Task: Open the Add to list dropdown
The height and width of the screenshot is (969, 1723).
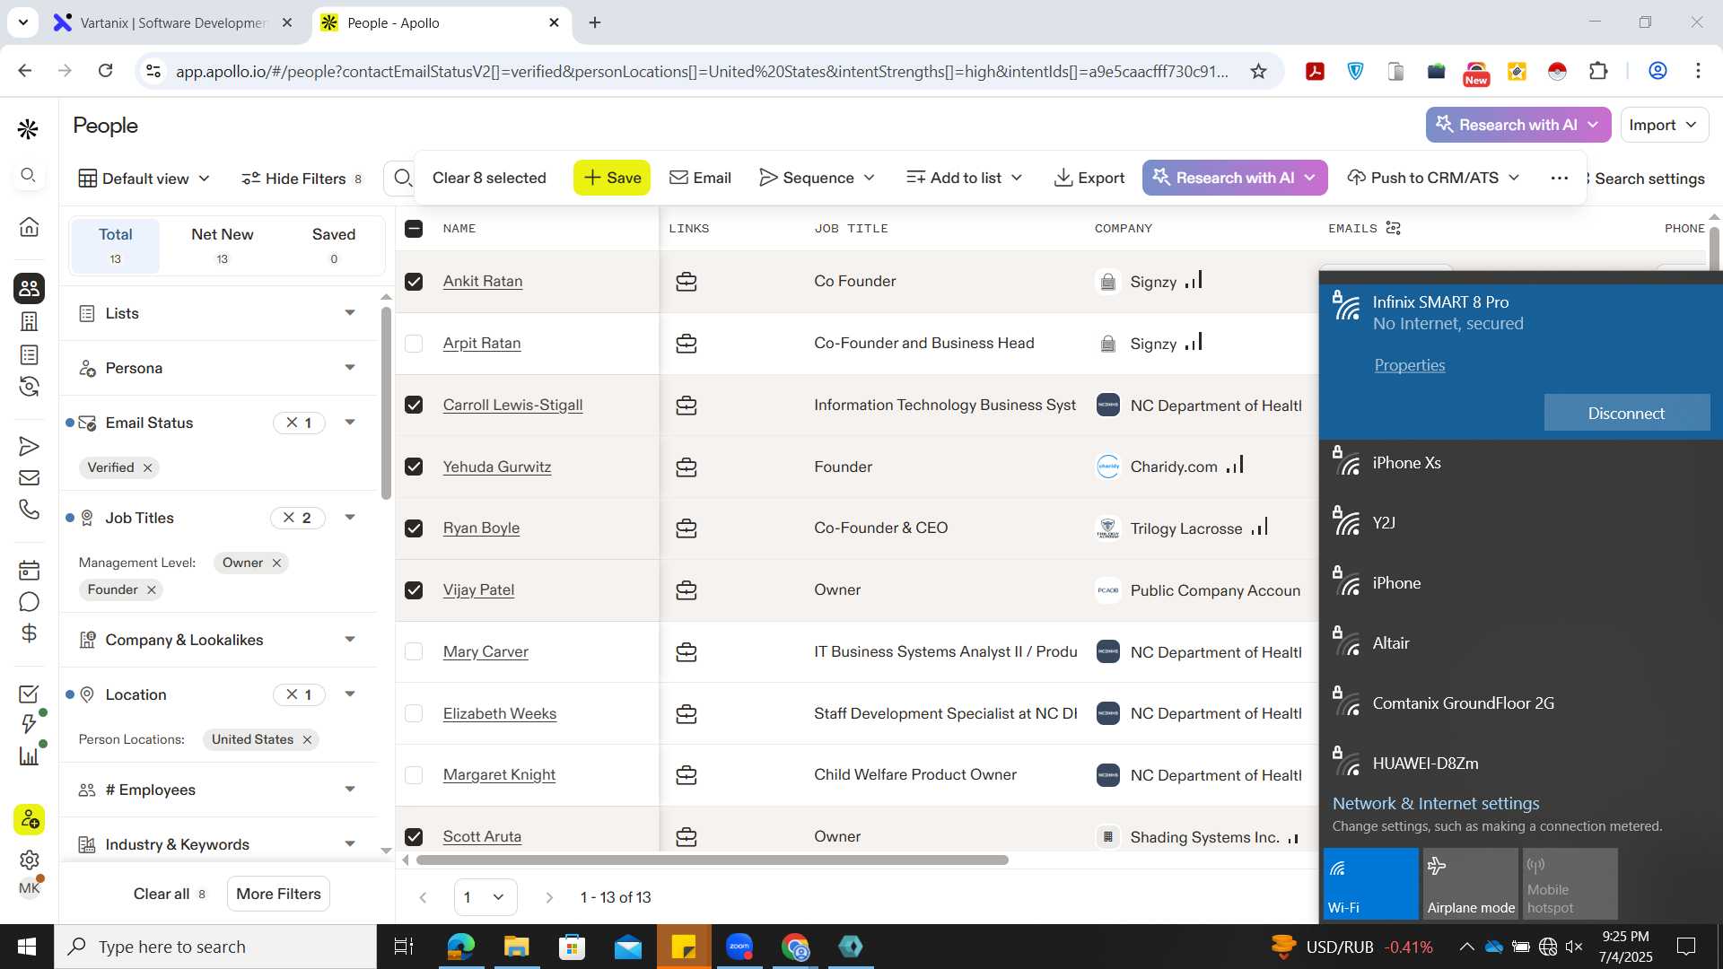Action: [x=965, y=178]
